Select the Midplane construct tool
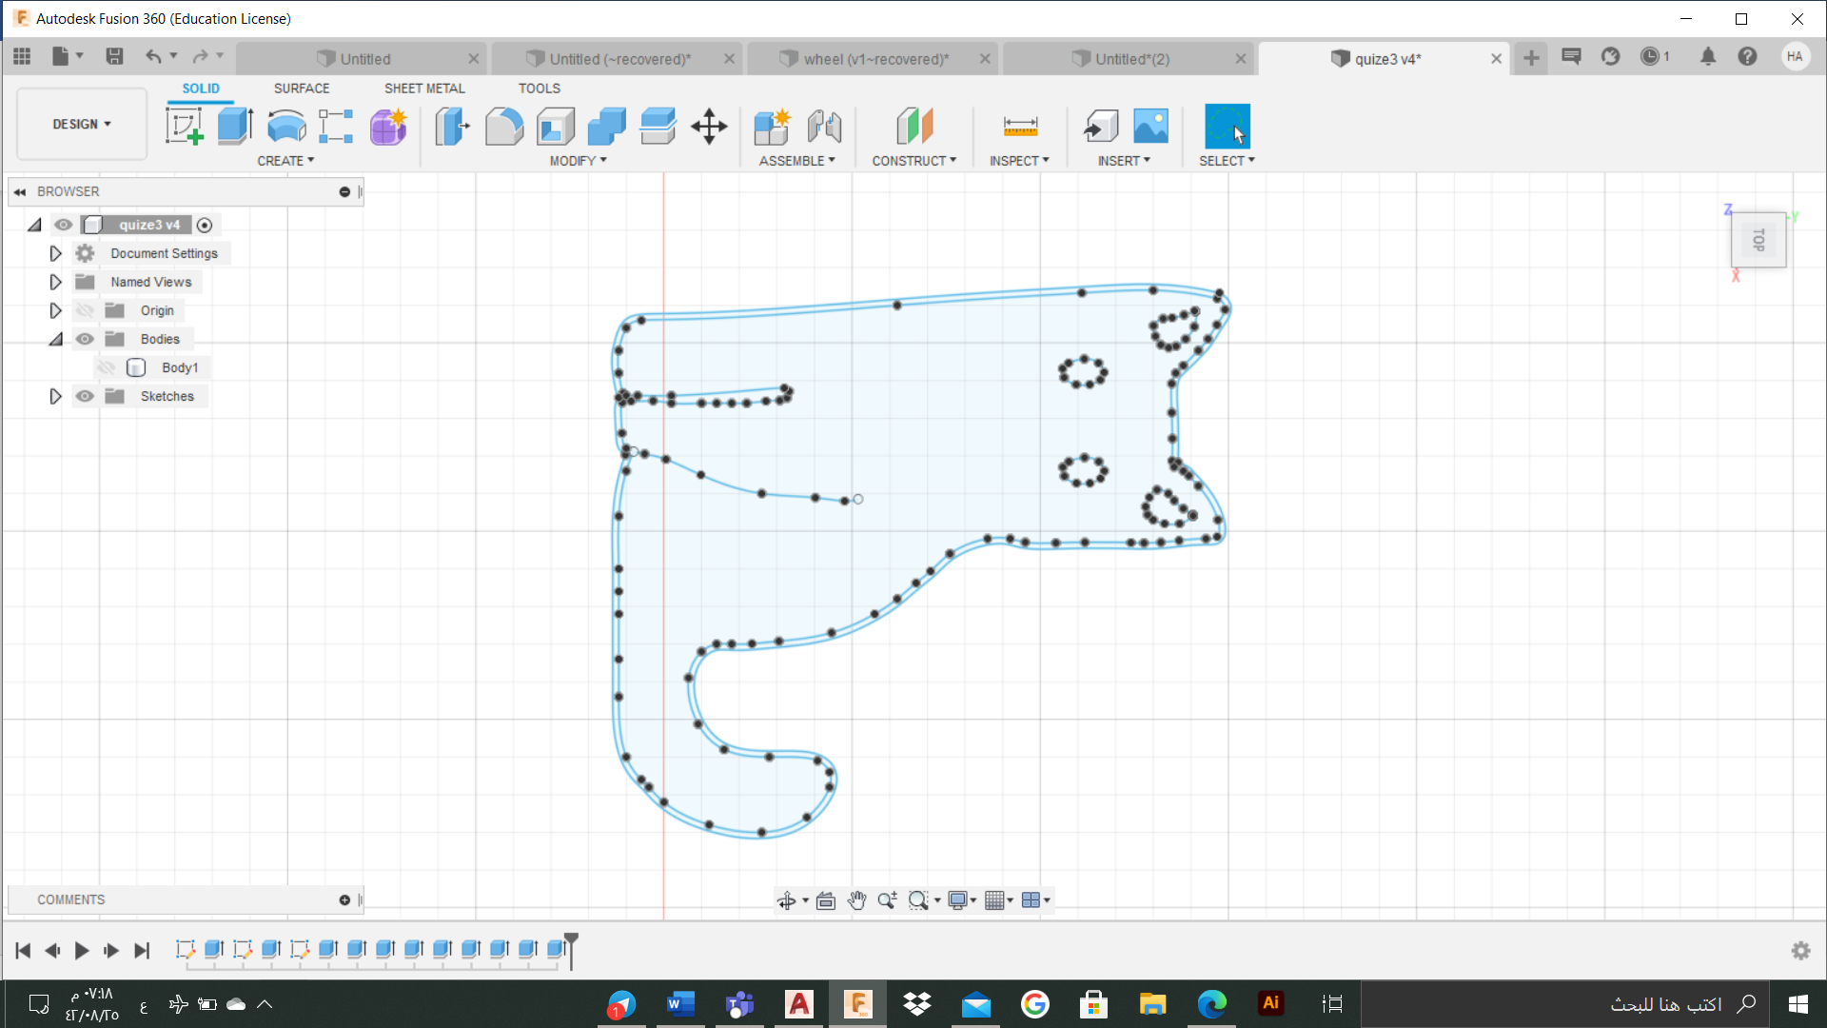Screen dimensions: 1827x1028 pos(914,126)
